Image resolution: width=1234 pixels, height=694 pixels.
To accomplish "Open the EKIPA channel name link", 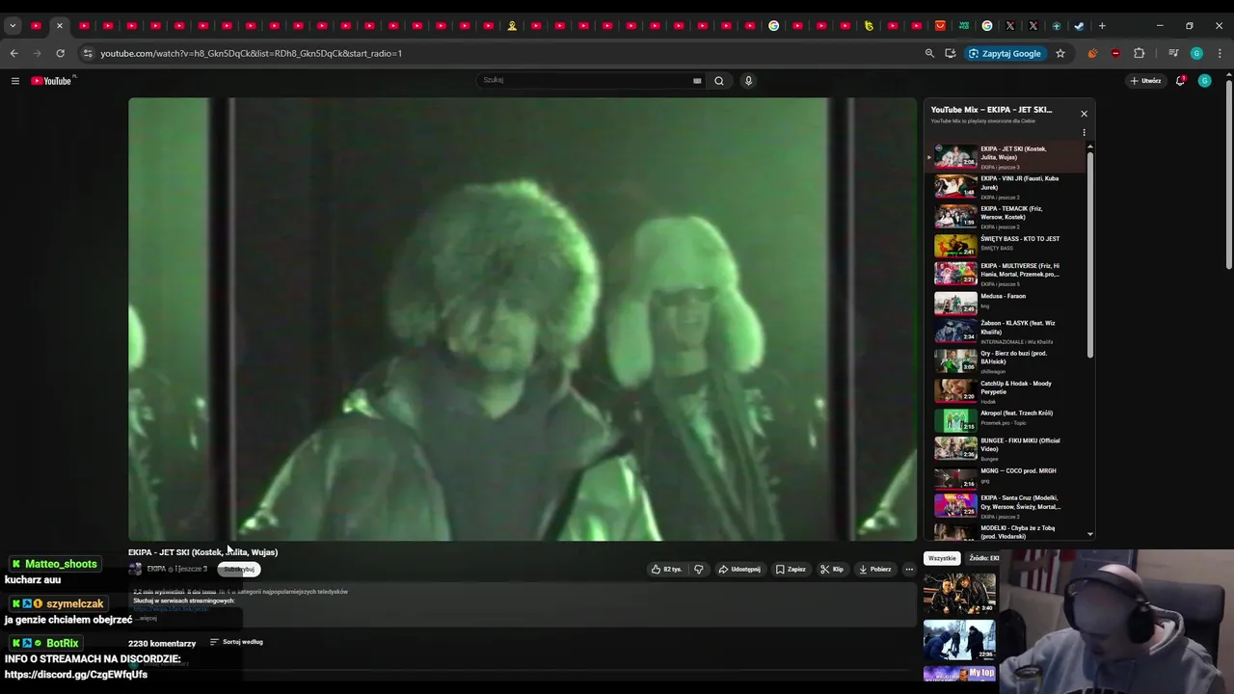I will pos(156,569).
